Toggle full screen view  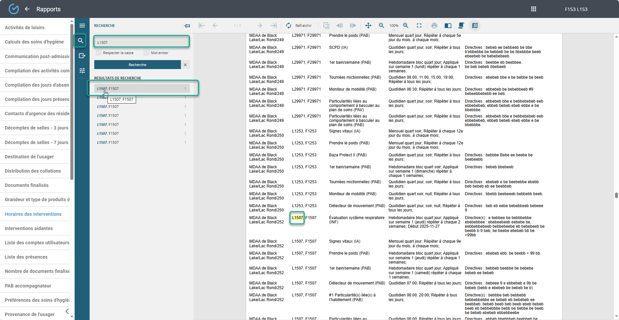(x=419, y=26)
